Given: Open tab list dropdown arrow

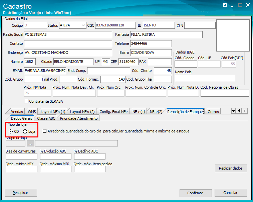Looking at the screenshot, I should (x=233, y=111).
